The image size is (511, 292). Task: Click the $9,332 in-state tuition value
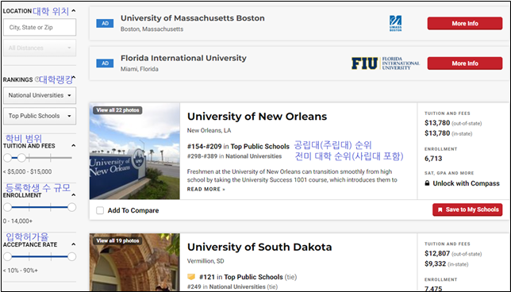[435, 263]
